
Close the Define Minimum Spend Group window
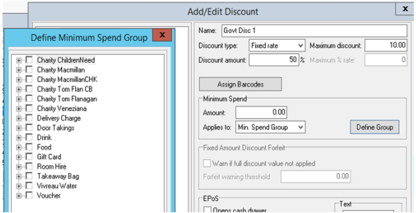pyautogui.click(x=162, y=35)
